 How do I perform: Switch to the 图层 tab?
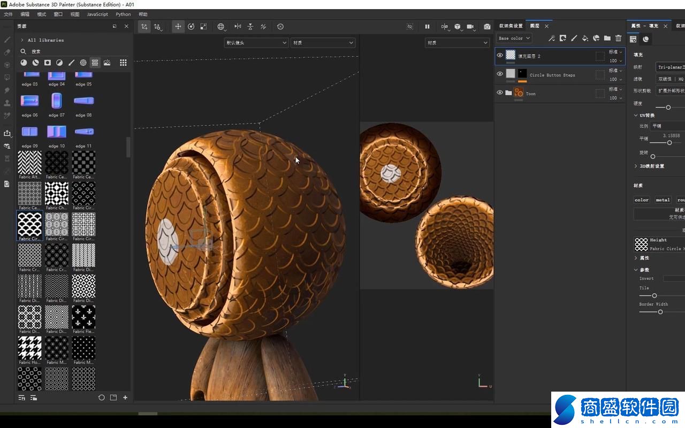pyautogui.click(x=535, y=26)
